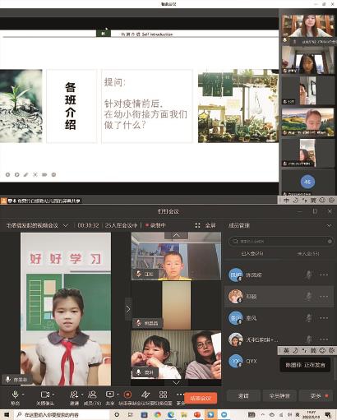Click the 25 people in meeting text
The image size is (337, 420).
(x=121, y=225)
